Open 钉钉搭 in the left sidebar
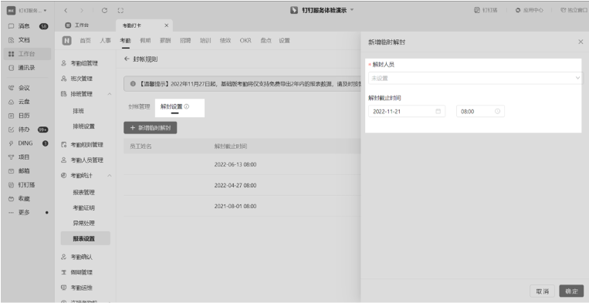Viewport: 589px width, 303px height. point(27,185)
